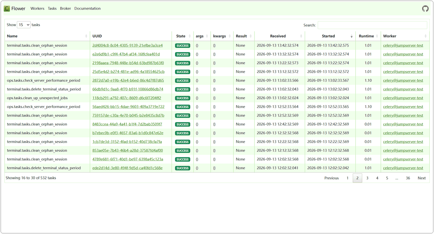Open the Broker menu item
The width and height of the screenshot is (434, 234).
click(65, 9)
